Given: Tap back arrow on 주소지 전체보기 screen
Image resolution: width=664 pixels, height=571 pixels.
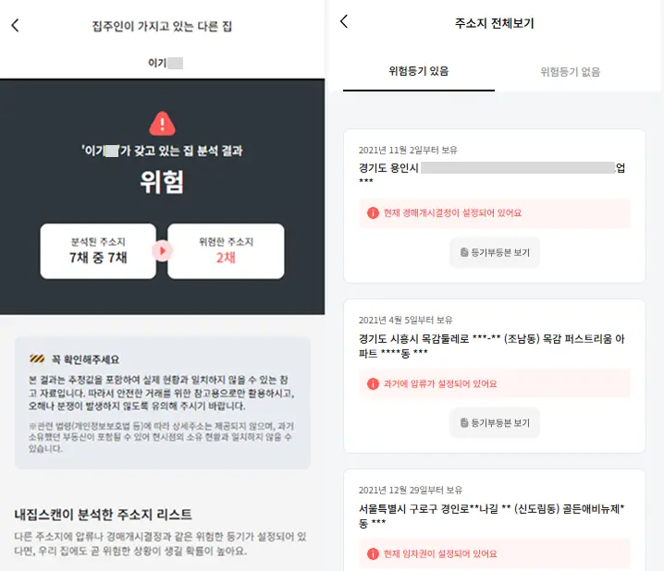Looking at the screenshot, I should [344, 21].
